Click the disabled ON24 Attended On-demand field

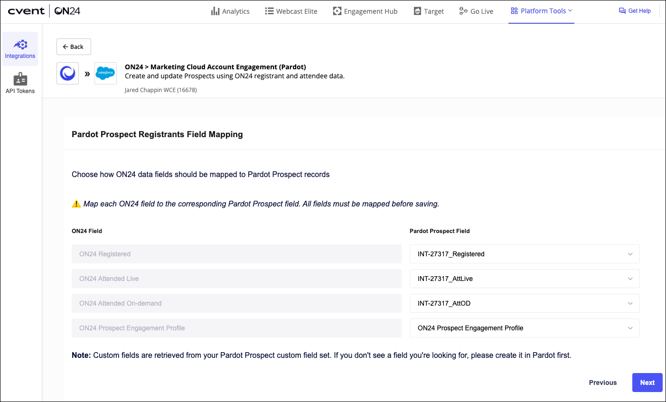236,303
